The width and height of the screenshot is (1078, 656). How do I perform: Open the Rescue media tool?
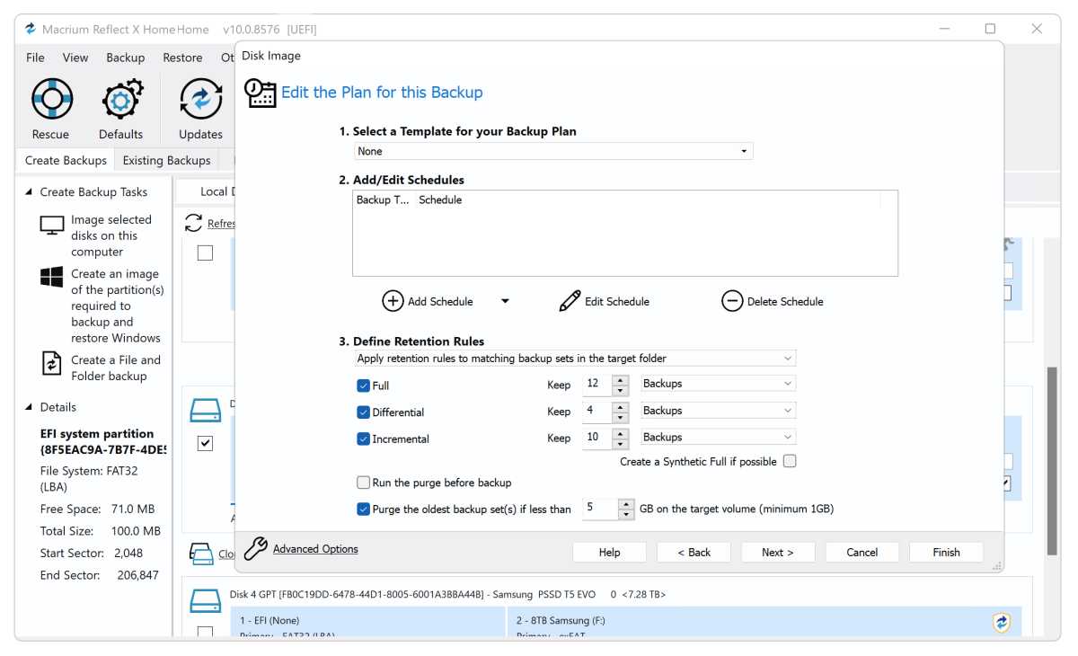click(51, 100)
